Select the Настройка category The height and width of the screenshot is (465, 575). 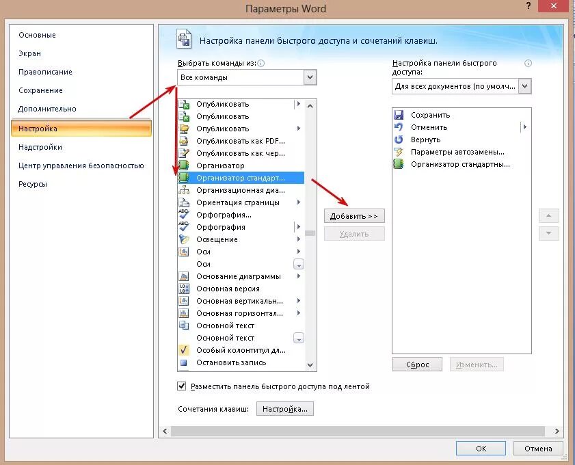(x=81, y=129)
